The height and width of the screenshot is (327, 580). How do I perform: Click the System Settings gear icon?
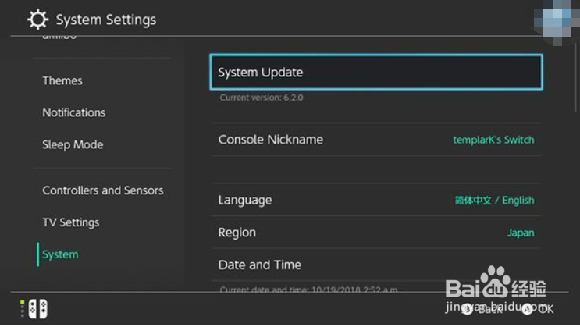coord(37,20)
